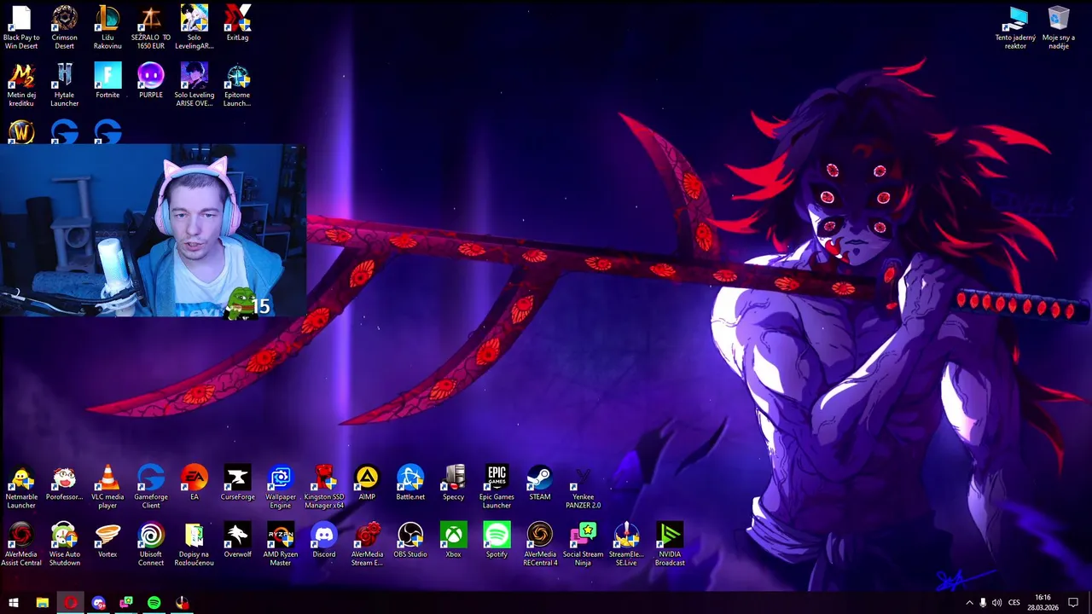Select the AMD Ryzen Master icon
The width and height of the screenshot is (1092, 614).
point(281,544)
